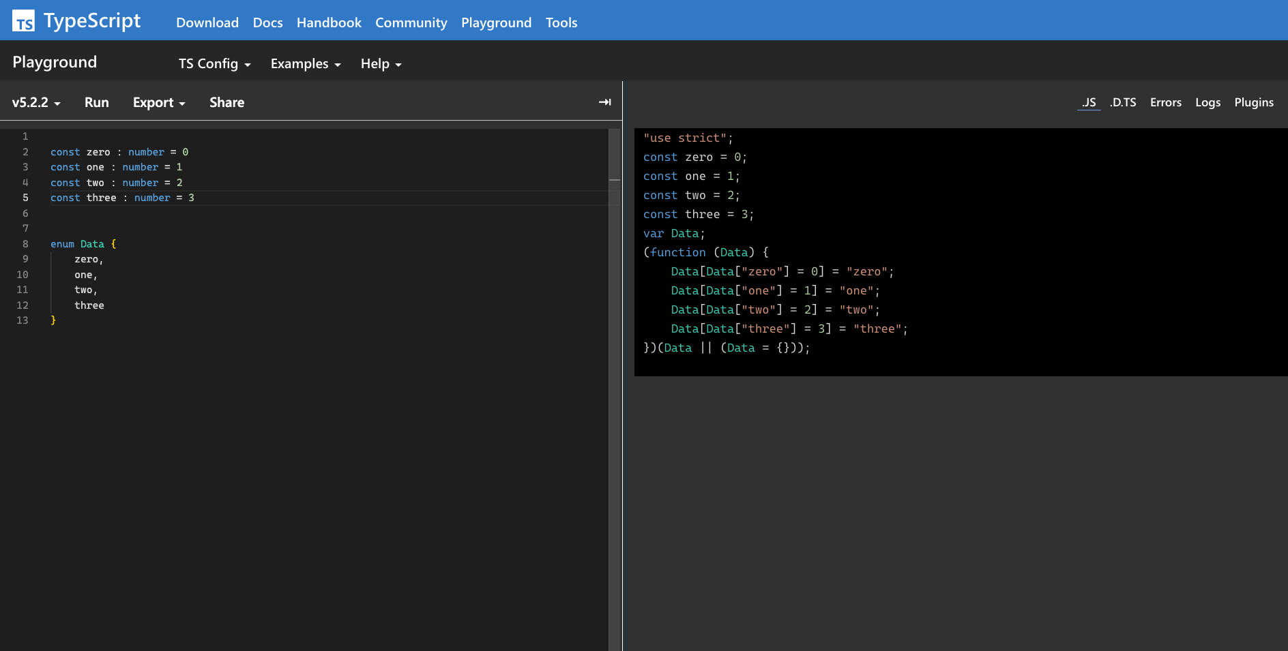Click 'const zero = 0;' in the output
This screenshot has width=1288, height=651.
pos(695,157)
